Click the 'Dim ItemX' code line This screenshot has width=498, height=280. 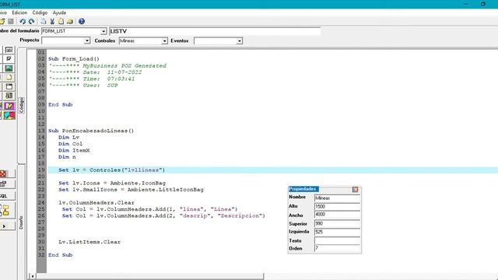pos(74,150)
